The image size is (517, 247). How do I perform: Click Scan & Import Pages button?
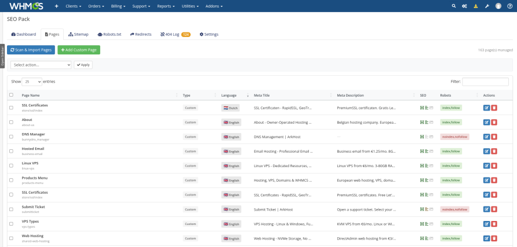point(31,50)
